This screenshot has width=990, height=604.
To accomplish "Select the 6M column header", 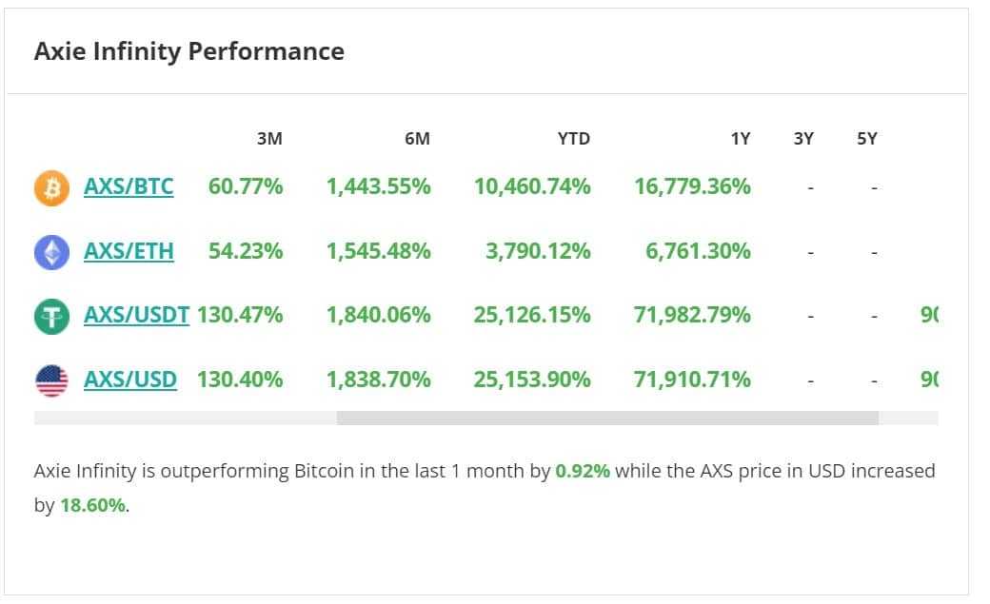I will pos(417,139).
